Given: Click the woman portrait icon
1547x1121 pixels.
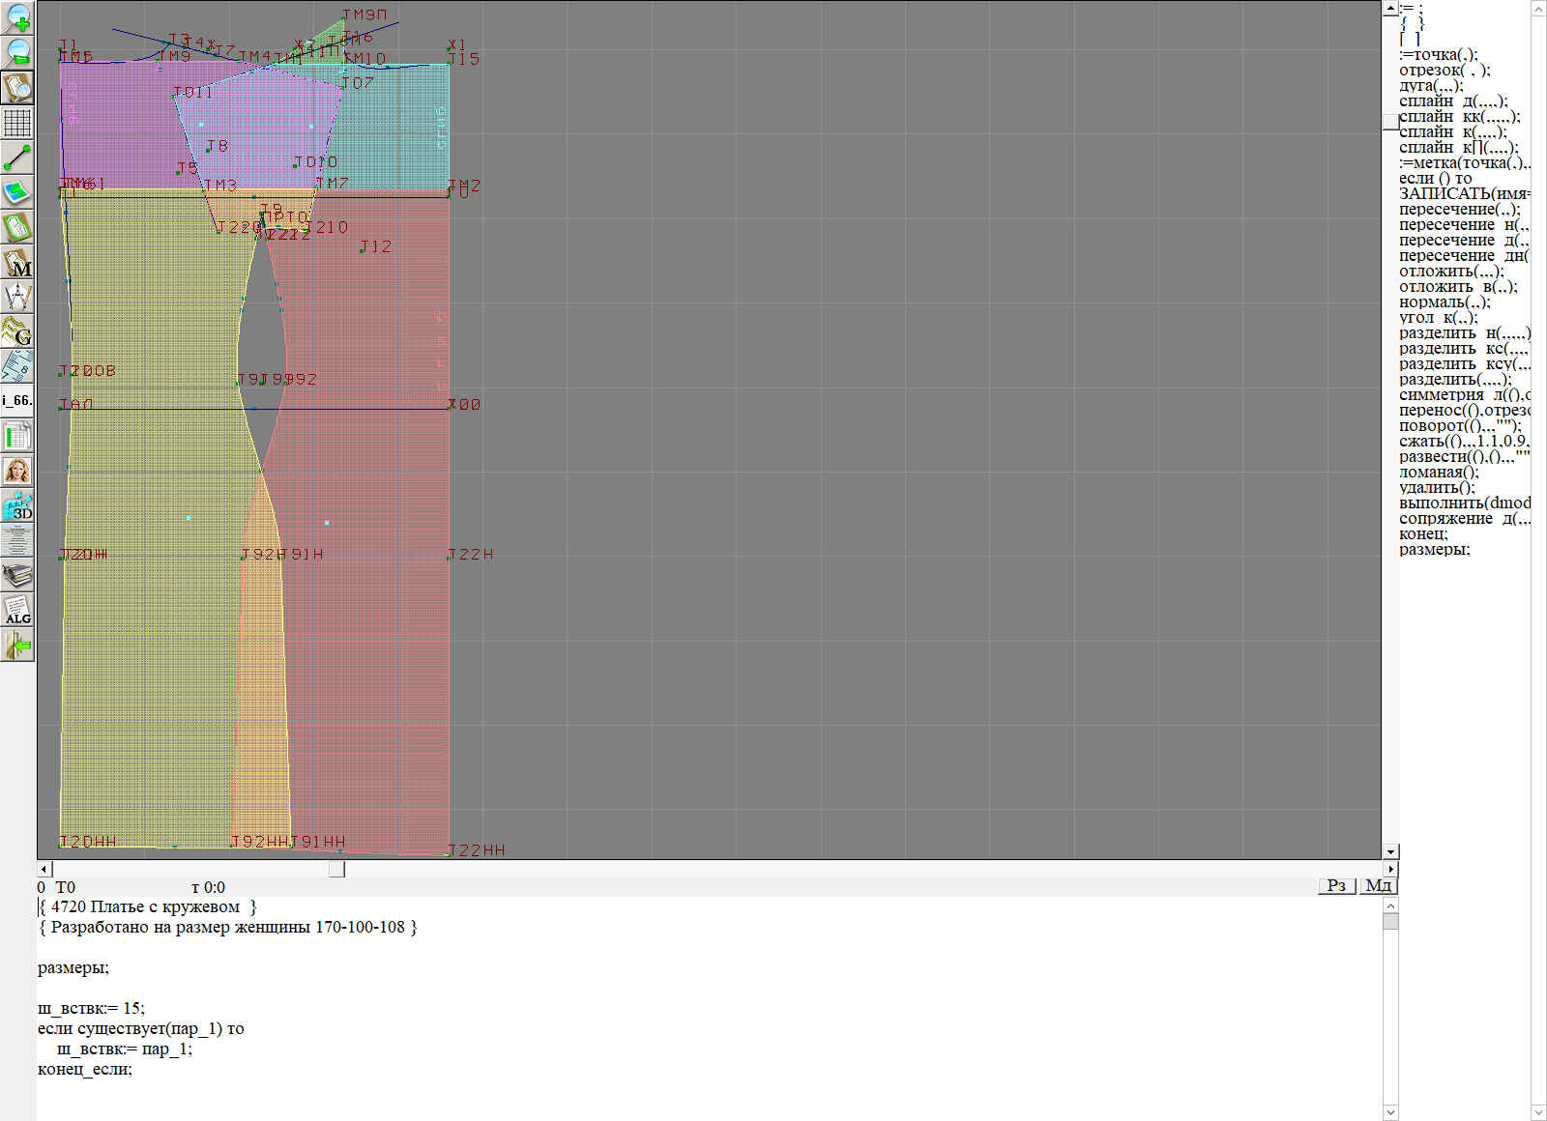Looking at the screenshot, I should click(x=17, y=471).
